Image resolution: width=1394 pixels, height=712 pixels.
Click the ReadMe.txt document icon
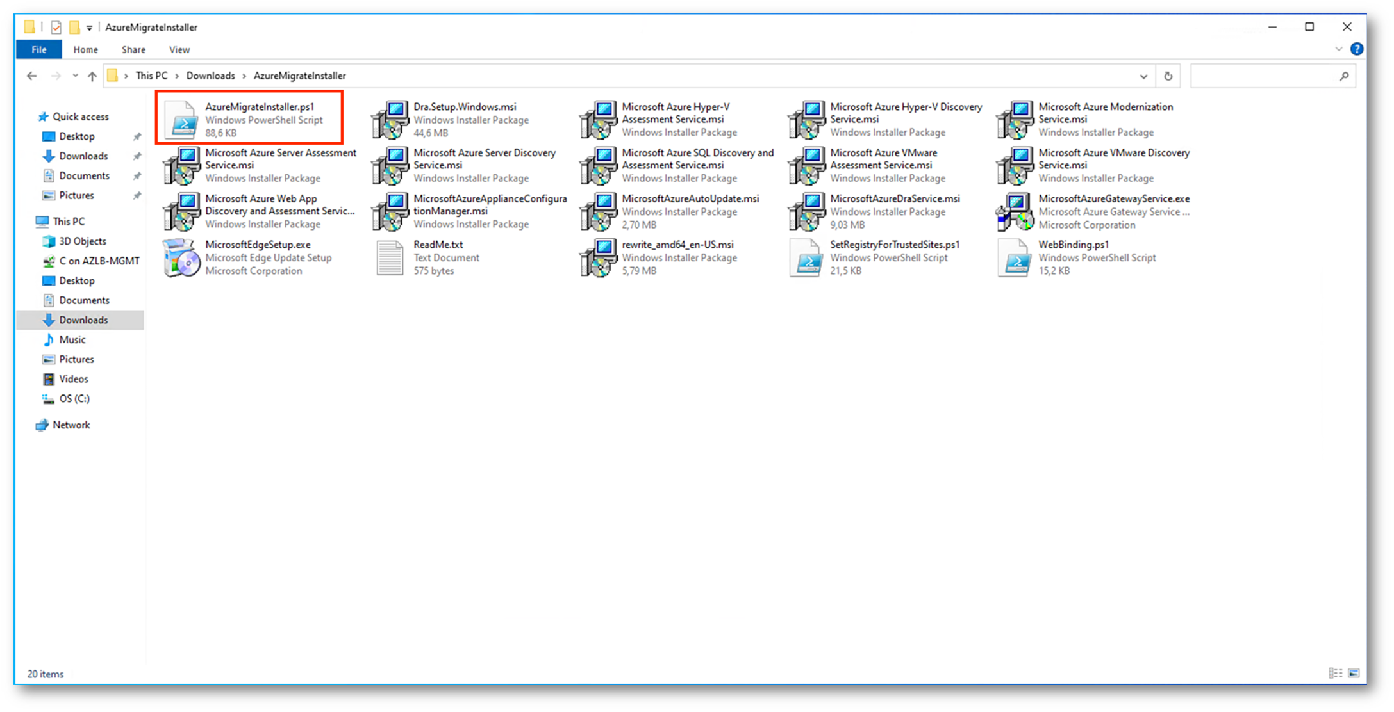[390, 257]
